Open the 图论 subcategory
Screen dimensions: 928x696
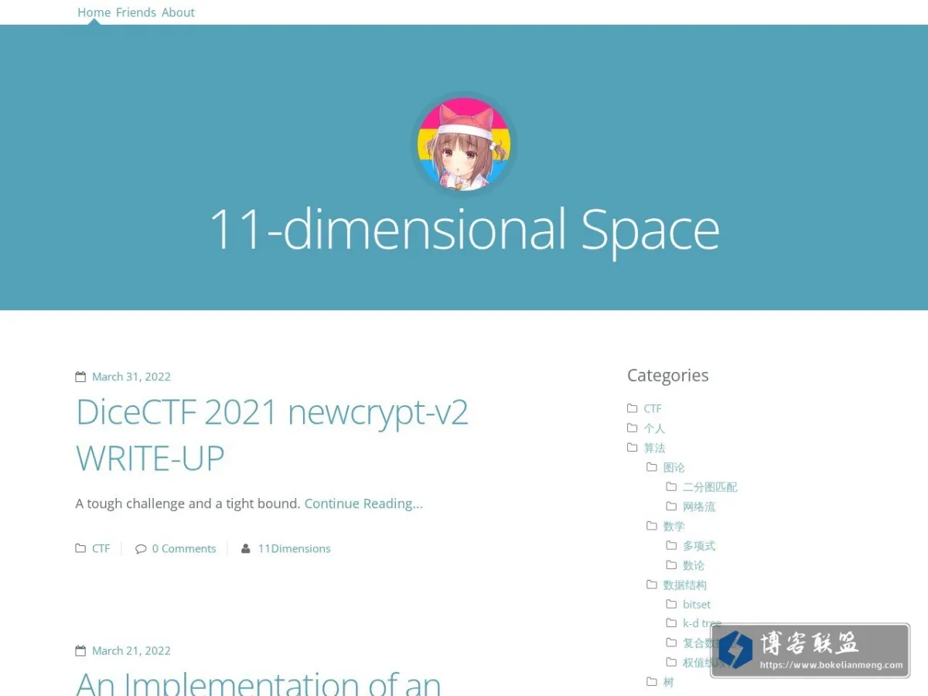point(674,467)
